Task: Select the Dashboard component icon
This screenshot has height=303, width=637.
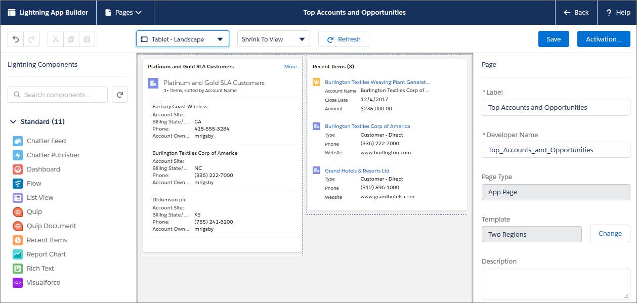Action: [18, 169]
